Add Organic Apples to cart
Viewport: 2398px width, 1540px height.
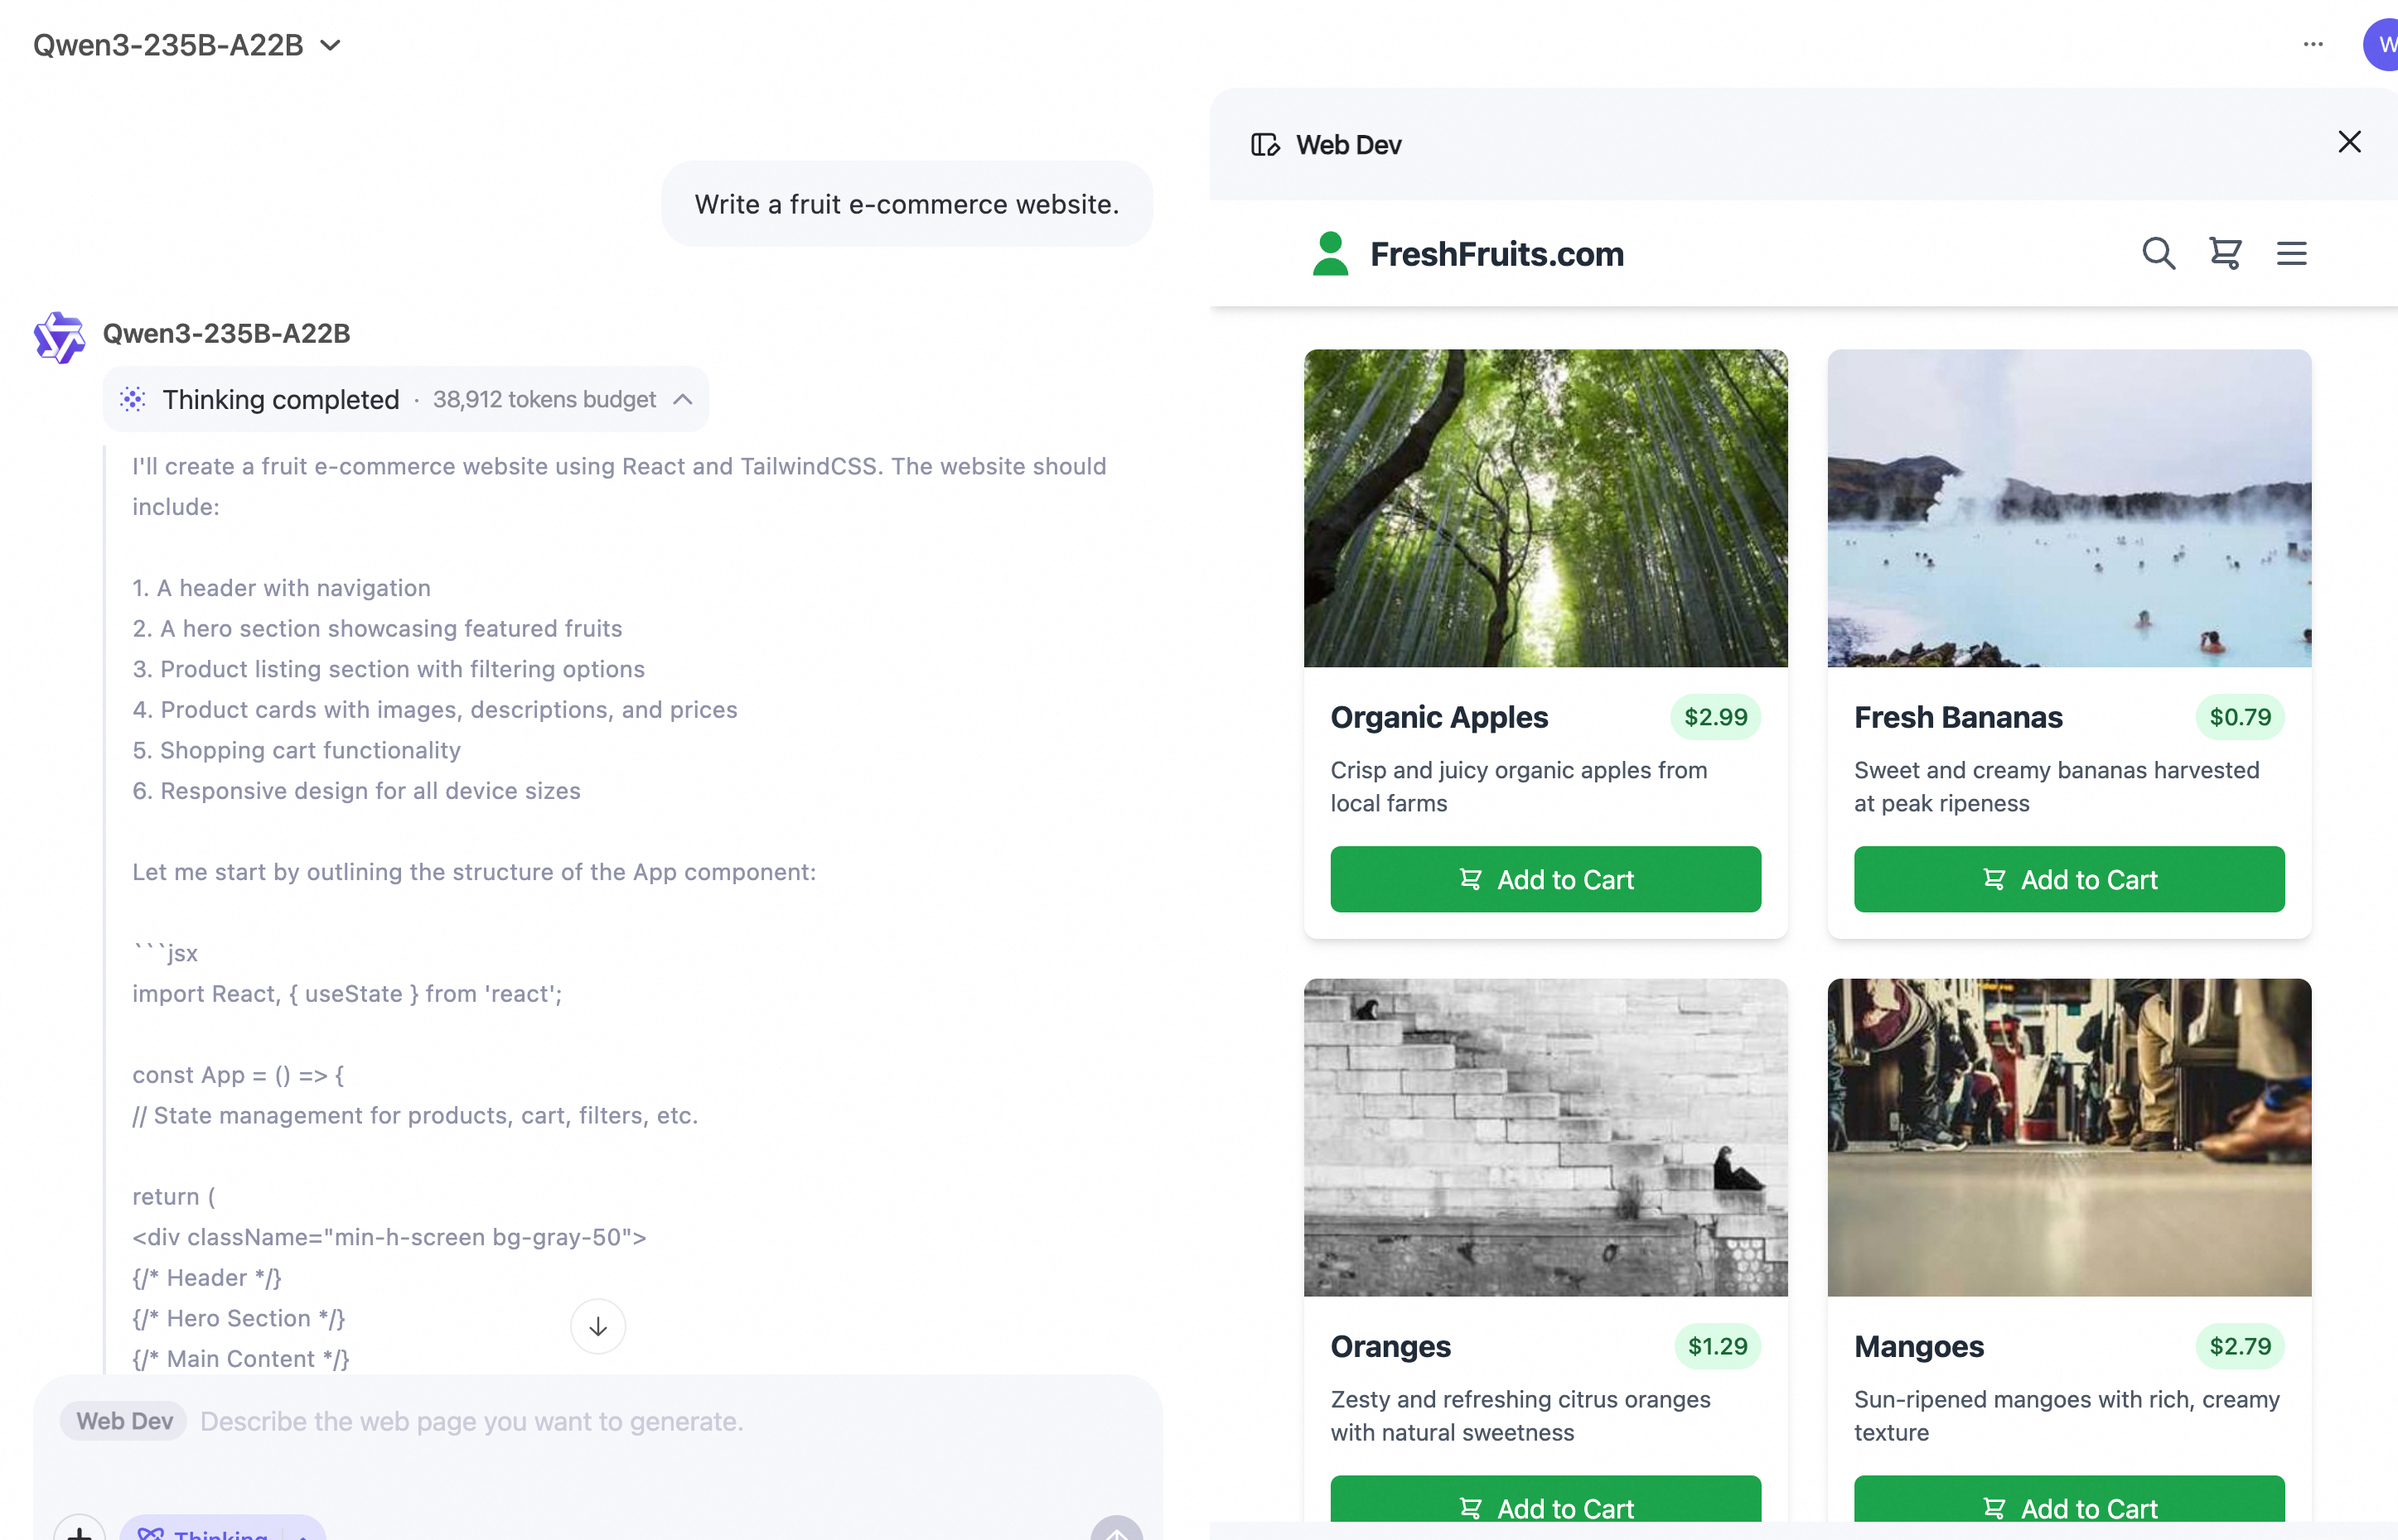[x=1545, y=879]
